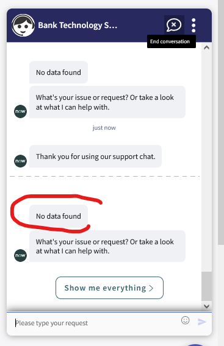Image resolution: width=224 pixels, height=346 pixels.
Task: Click the just now timestamp
Action: (x=104, y=128)
